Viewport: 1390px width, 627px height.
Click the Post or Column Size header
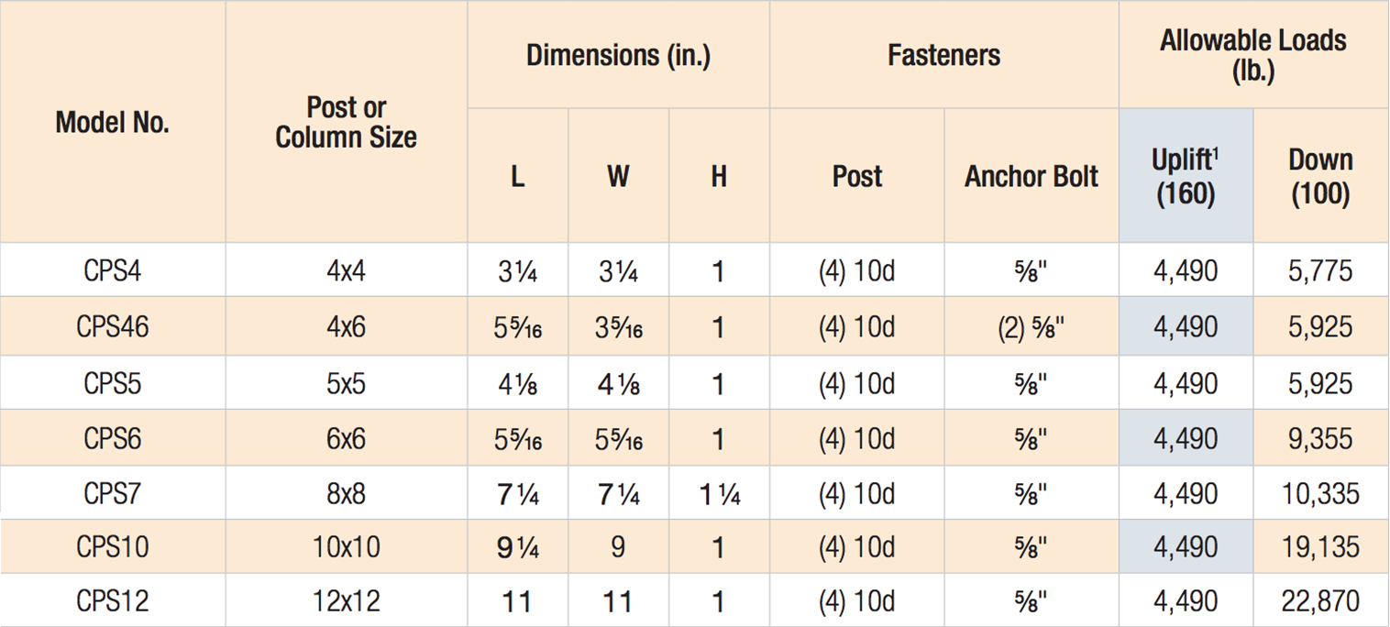click(x=346, y=122)
